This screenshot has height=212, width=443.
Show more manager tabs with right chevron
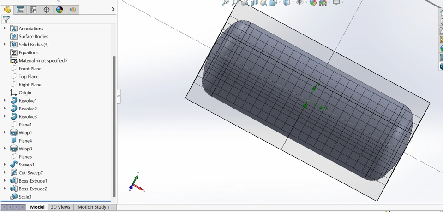(113, 10)
